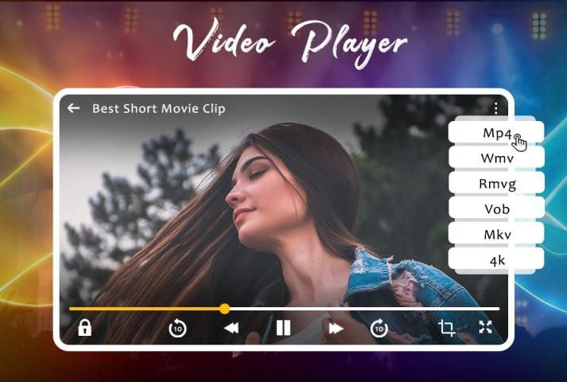Click the orange seek bar handle
Image resolution: width=567 pixels, height=382 pixels.
(224, 308)
